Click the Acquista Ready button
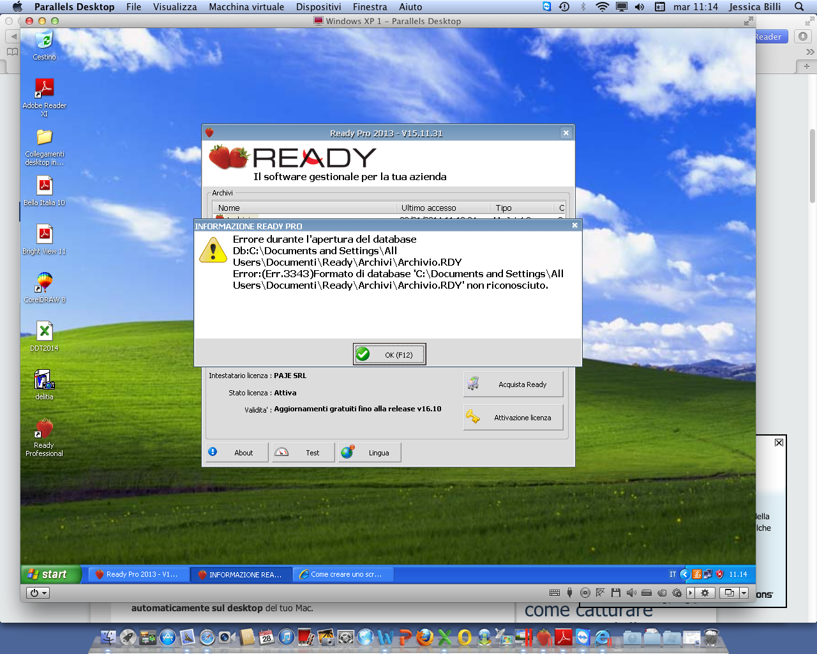 (513, 384)
